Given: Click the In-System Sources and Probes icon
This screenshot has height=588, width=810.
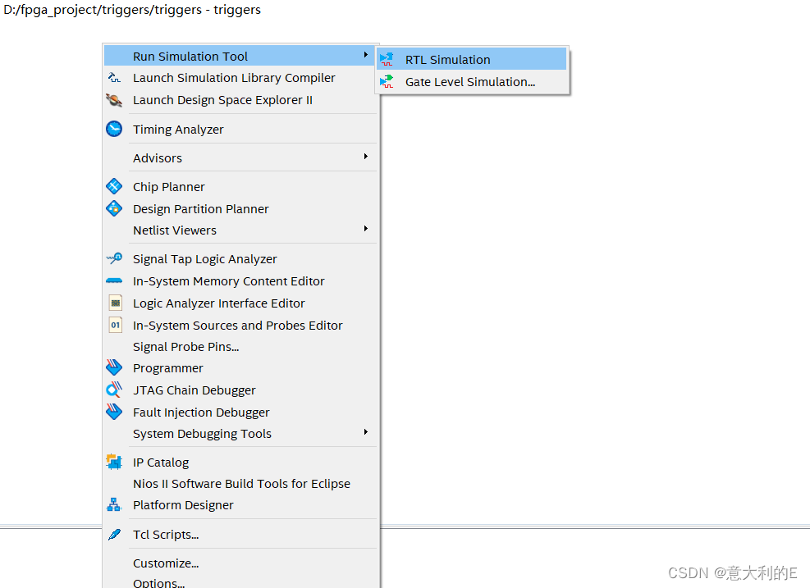Looking at the screenshot, I should (115, 326).
